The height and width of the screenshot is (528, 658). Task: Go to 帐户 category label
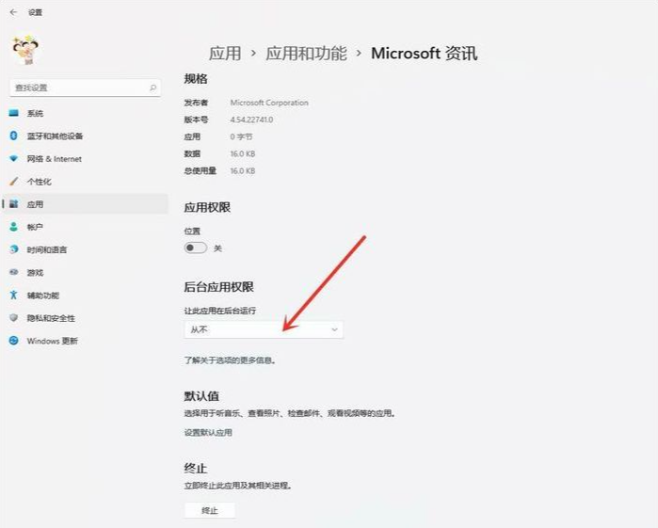[35, 227]
